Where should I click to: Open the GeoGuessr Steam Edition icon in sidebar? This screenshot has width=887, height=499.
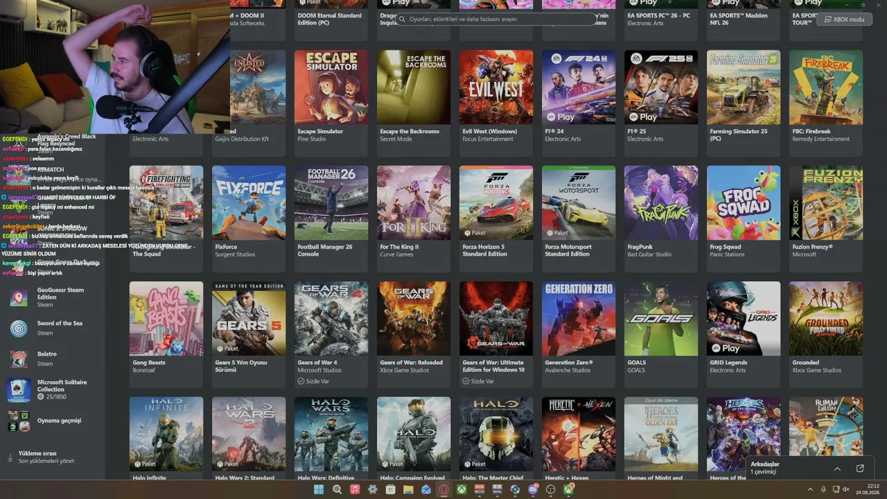19,297
